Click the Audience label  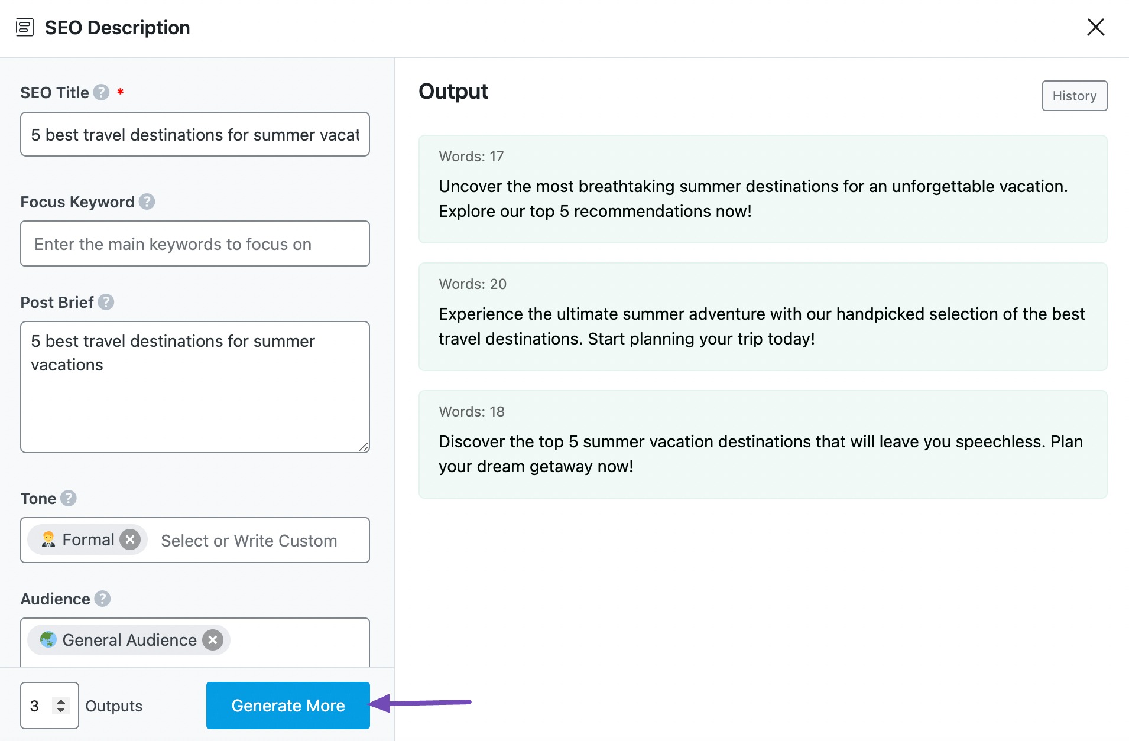point(56,599)
